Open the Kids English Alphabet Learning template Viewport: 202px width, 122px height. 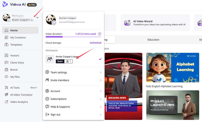coord(172,68)
